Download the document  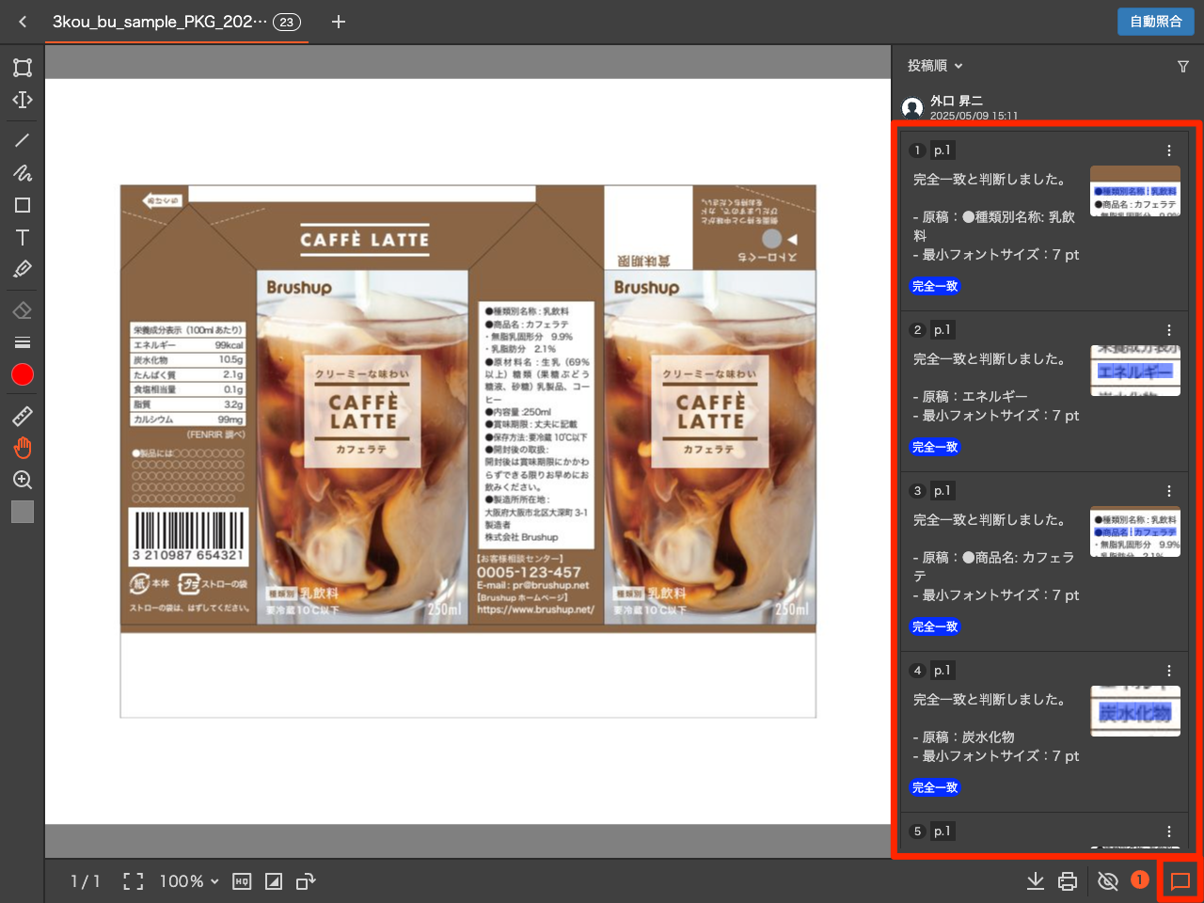pos(1036,881)
